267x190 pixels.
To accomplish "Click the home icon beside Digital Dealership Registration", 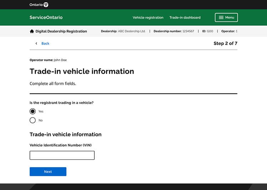I will point(32,31).
